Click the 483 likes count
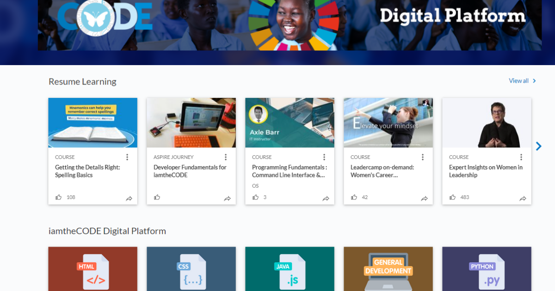Image resolution: width=555 pixels, height=291 pixels. point(465,197)
